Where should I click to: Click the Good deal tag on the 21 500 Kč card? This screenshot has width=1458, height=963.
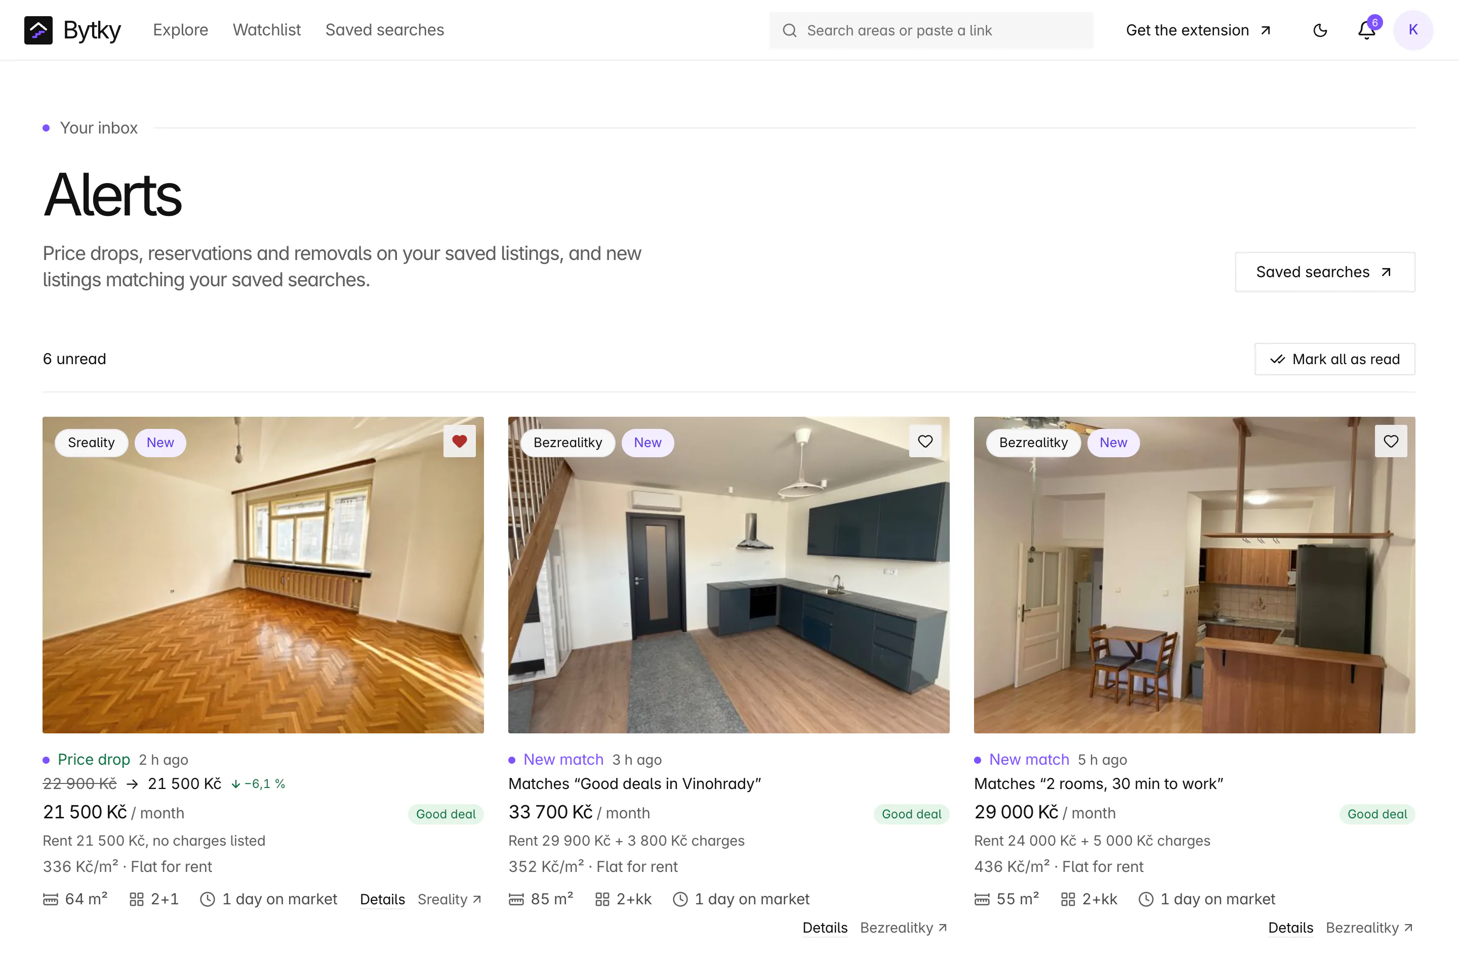445,814
